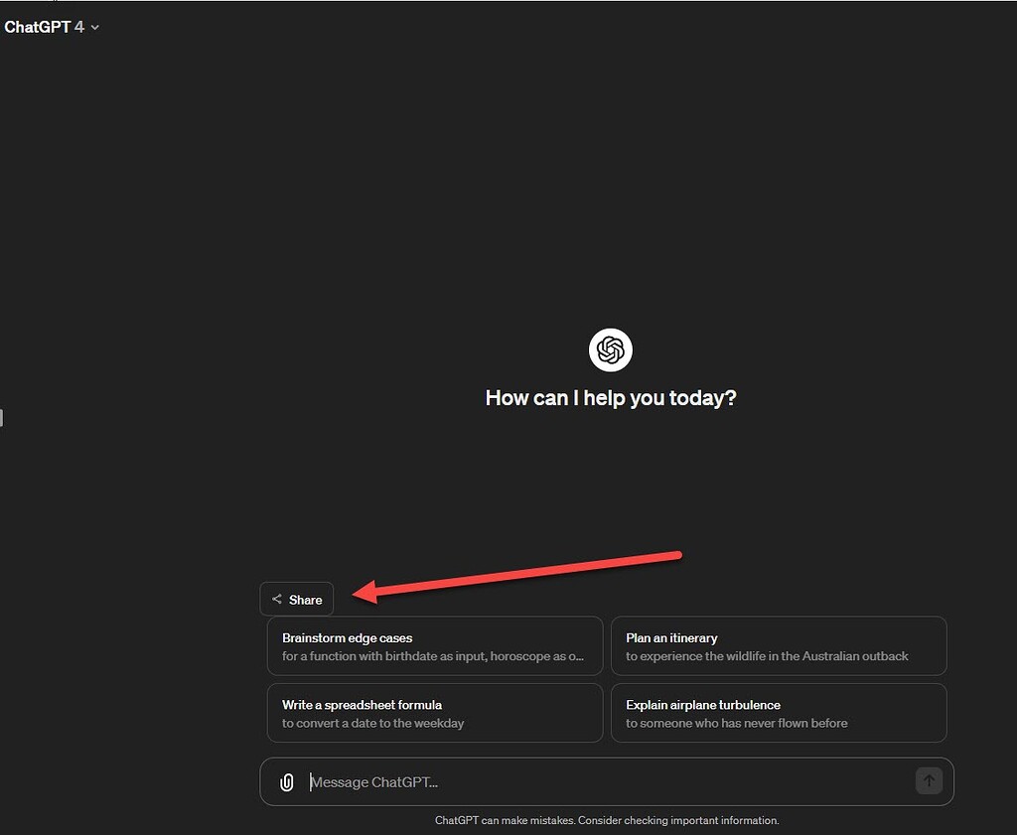
Task: Click the share arrow icon inside the Share button
Action: 277,598
